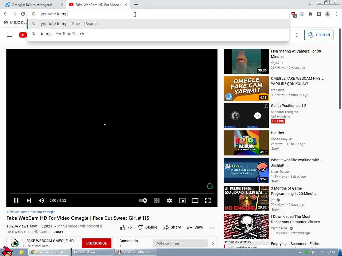The width and height of the screenshot is (342, 256).
Task: Expand the comments section chevron
Action: (213, 243)
